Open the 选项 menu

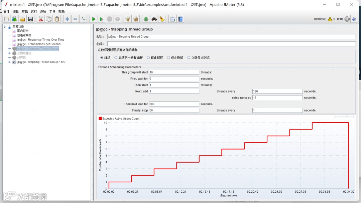(43, 11)
